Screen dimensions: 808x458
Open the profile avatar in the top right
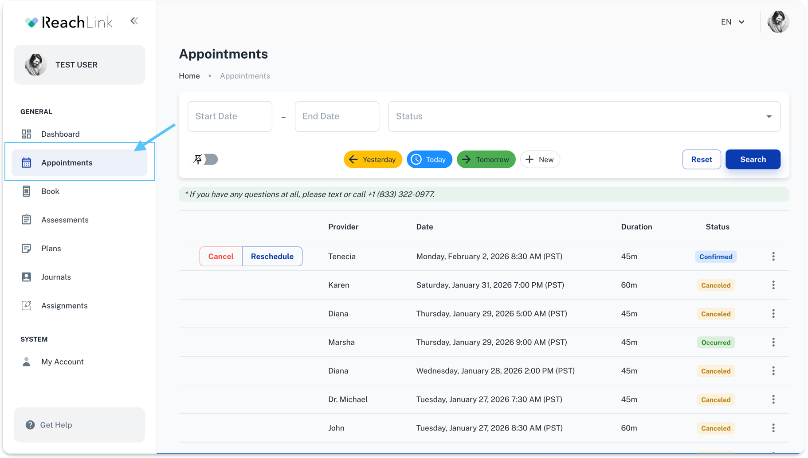coord(778,22)
